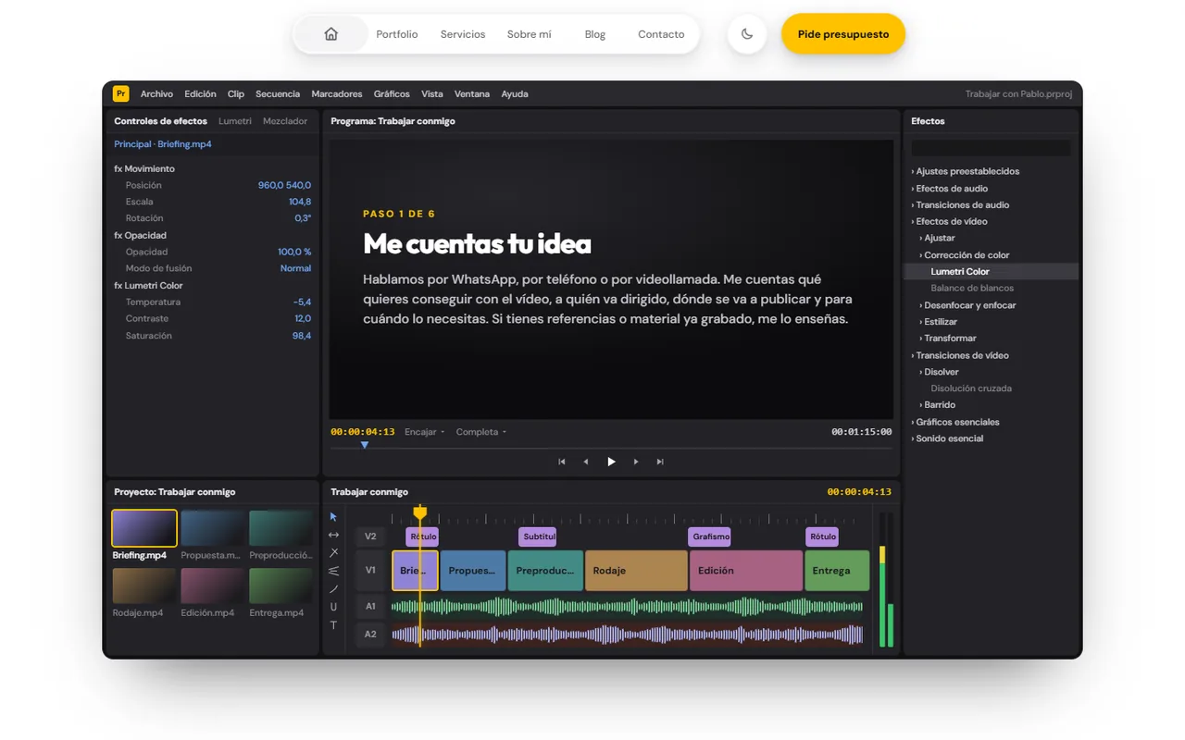Select the diagonal line Pen tool

click(333, 589)
